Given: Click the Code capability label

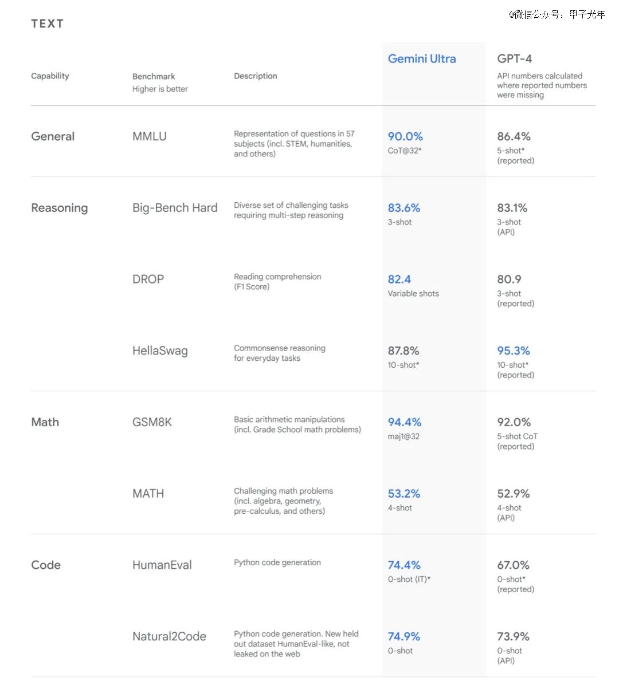Looking at the screenshot, I should pyautogui.click(x=46, y=565).
